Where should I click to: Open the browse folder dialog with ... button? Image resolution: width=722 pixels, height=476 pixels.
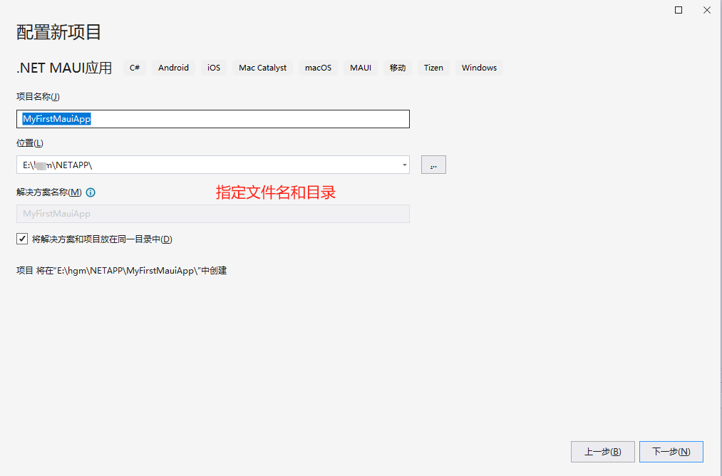[x=433, y=165]
